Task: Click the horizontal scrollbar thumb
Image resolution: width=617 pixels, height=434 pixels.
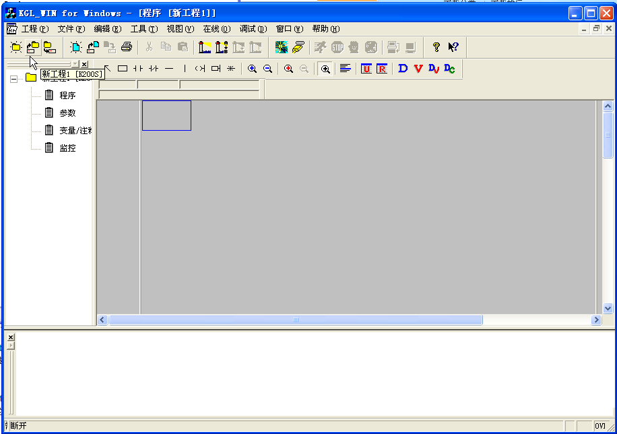Action: 296,320
